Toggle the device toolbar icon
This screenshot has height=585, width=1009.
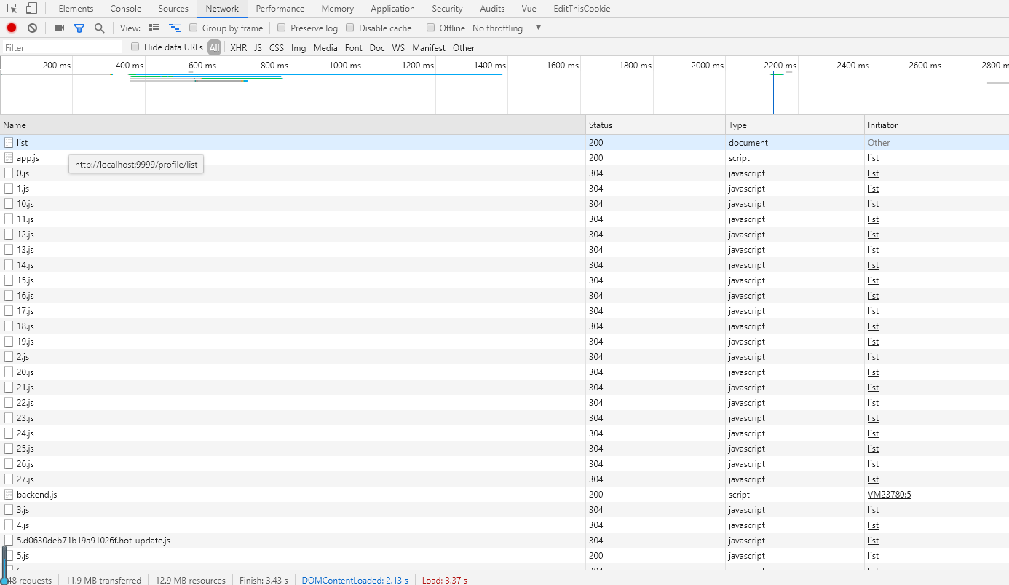[x=31, y=9]
